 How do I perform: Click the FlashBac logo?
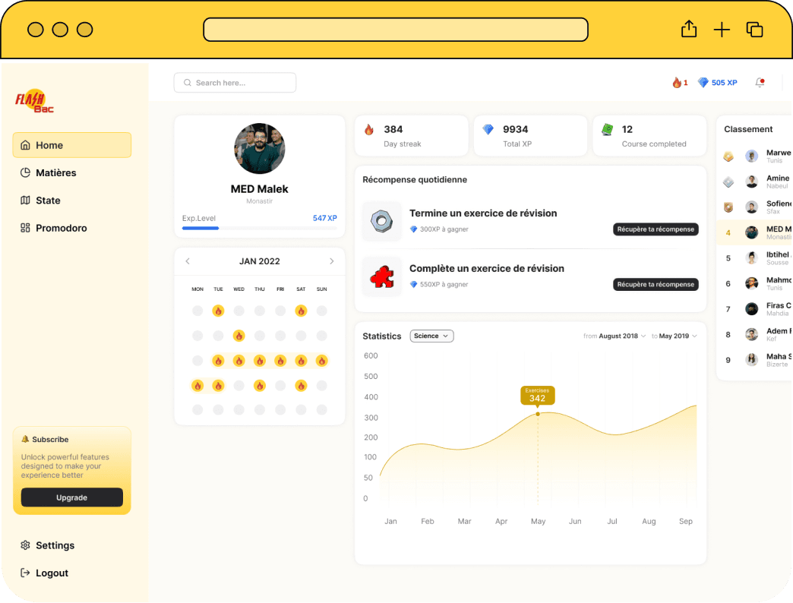pos(34,102)
